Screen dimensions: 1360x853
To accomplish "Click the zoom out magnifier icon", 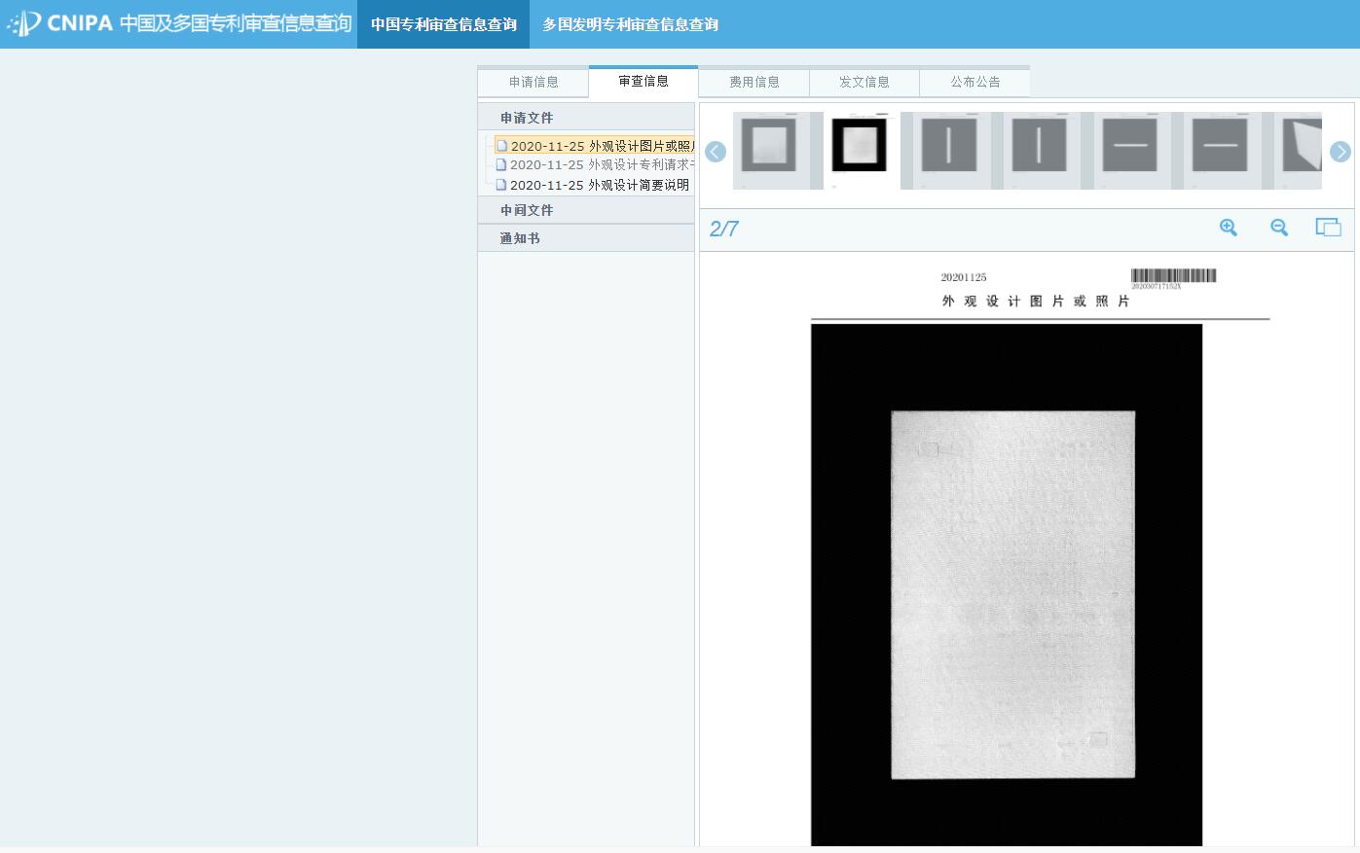I will [x=1279, y=228].
